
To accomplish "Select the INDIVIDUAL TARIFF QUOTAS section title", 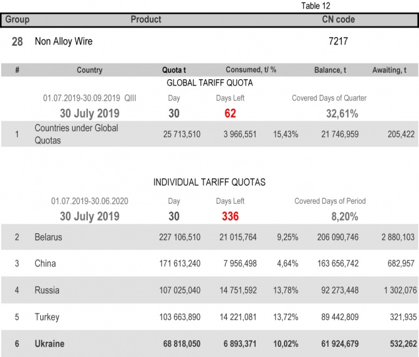I will (209, 182).
